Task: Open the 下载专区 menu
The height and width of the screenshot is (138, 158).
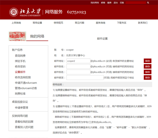Action: point(122,23)
